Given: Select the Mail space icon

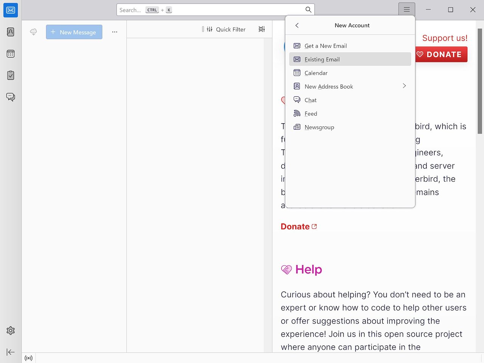Looking at the screenshot, I should point(10,10).
